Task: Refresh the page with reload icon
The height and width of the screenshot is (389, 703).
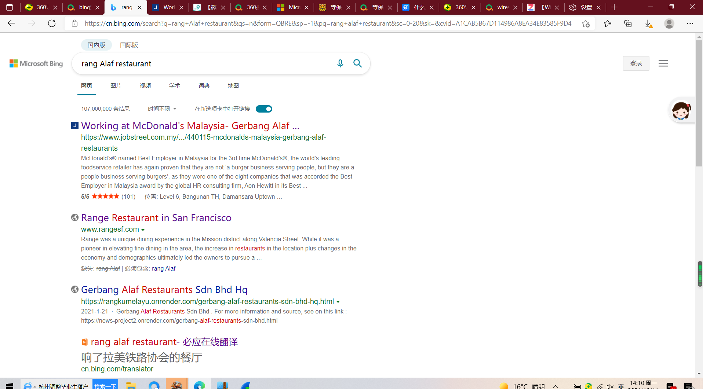Action: (x=52, y=23)
